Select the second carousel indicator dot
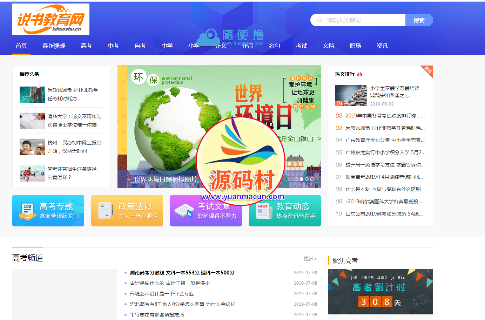Image resolution: width=485 pixels, height=320 pixels. pos(302,179)
